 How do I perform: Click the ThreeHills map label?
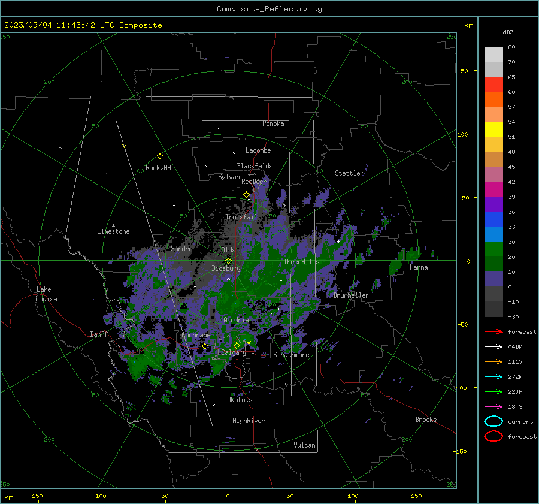pos(301,262)
